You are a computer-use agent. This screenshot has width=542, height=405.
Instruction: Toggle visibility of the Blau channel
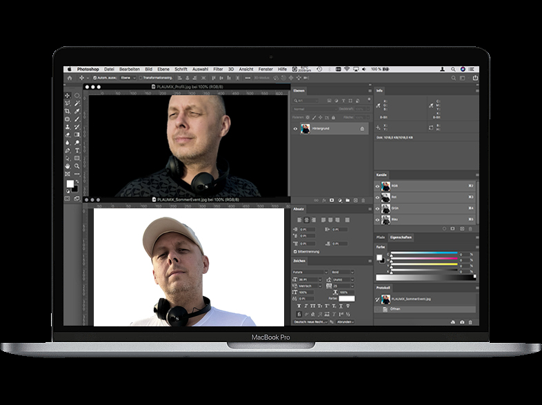click(x=378, y=219)
